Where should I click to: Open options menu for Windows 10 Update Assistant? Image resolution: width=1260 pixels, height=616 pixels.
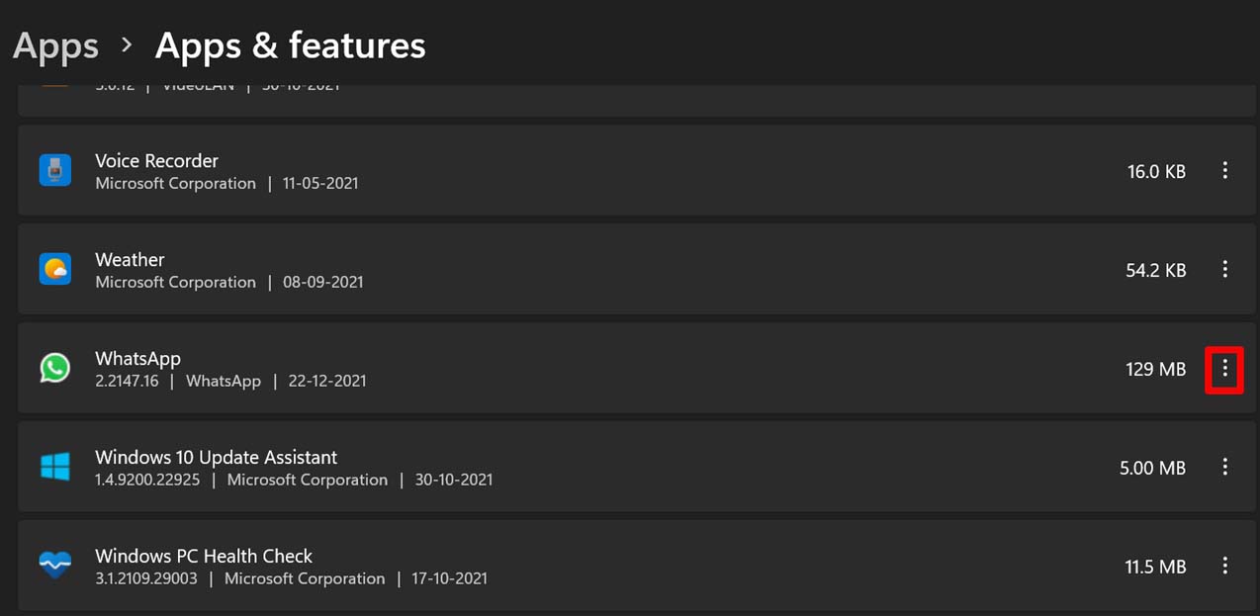pyautogui.click(x=1225, y=466)
